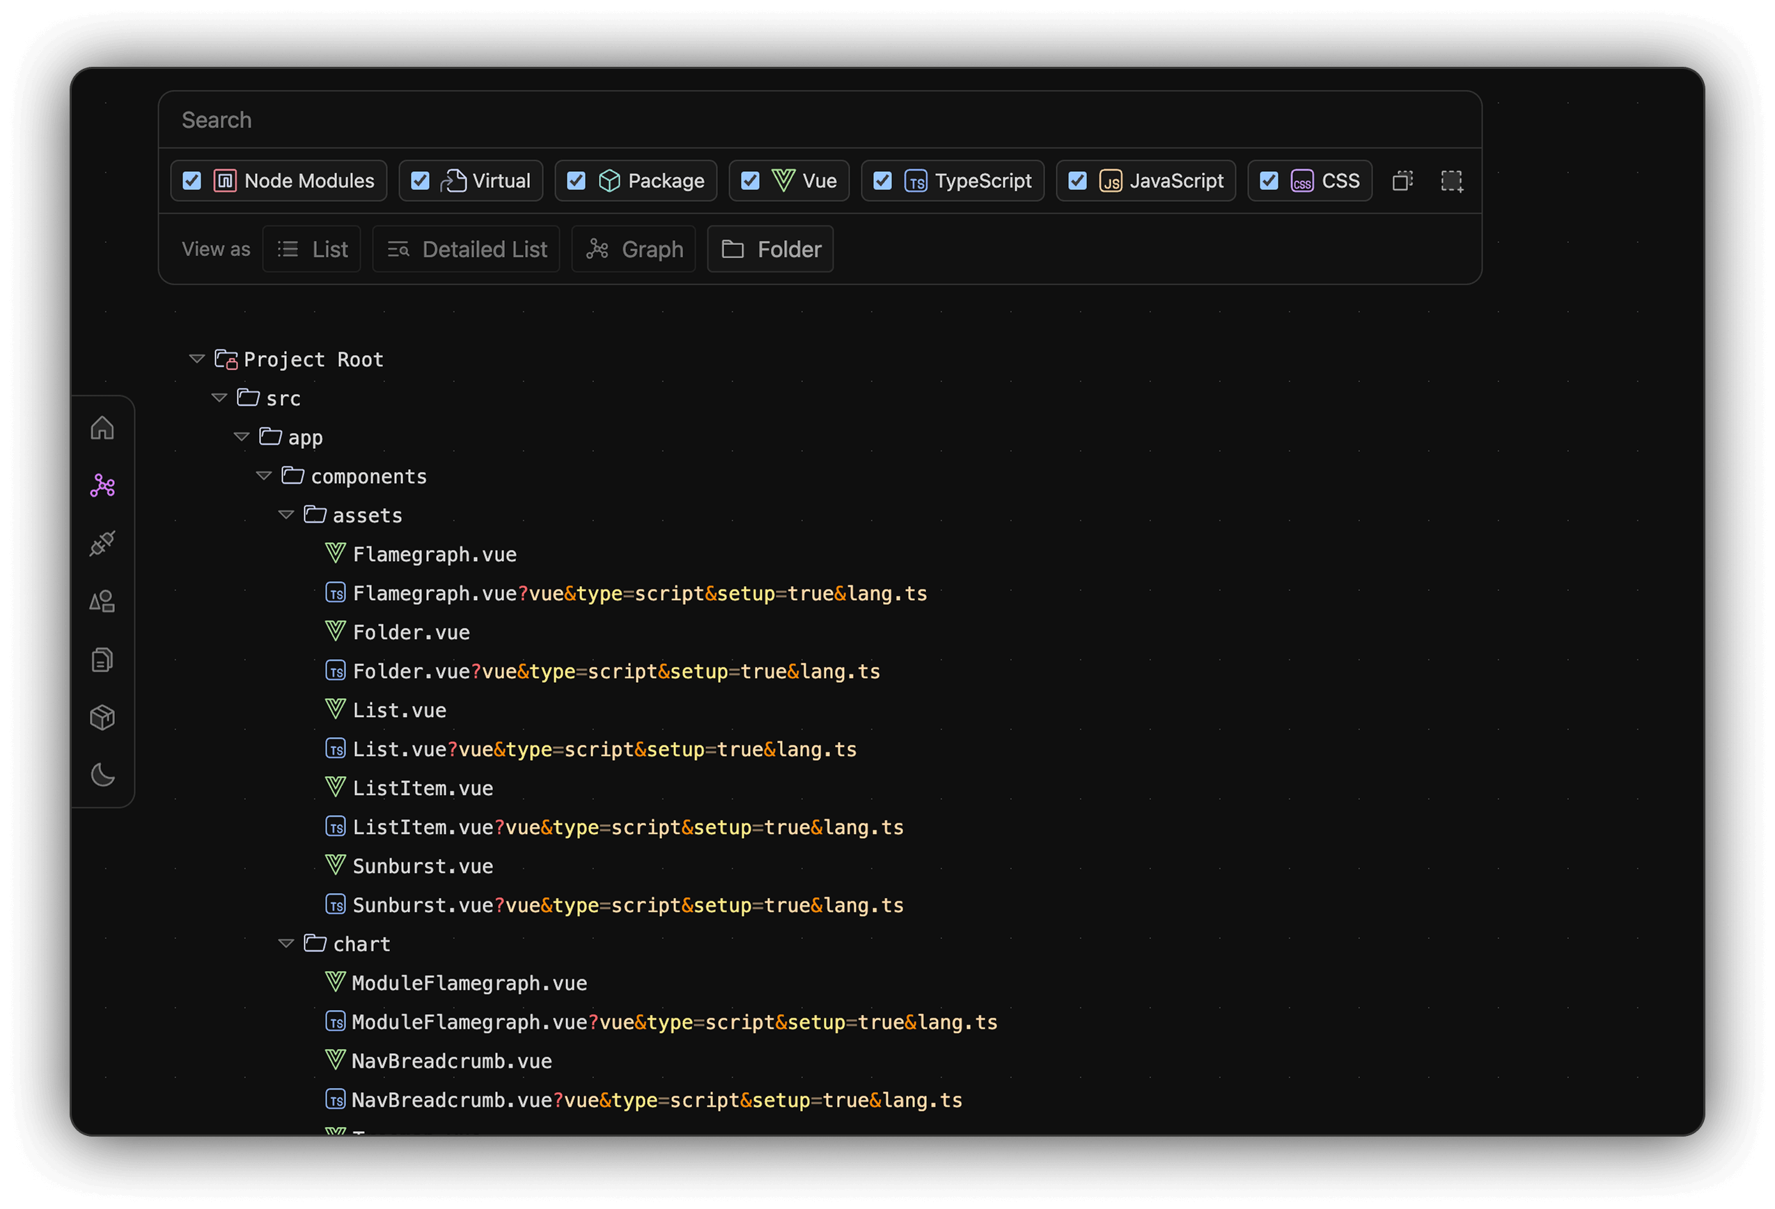Viewport: 1775px width, 1209px height.
Task: Switch to Detailed List view
Action: coord(467,250)
